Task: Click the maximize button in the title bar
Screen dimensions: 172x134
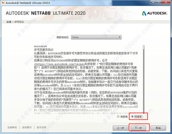Action: pos(159,2)
